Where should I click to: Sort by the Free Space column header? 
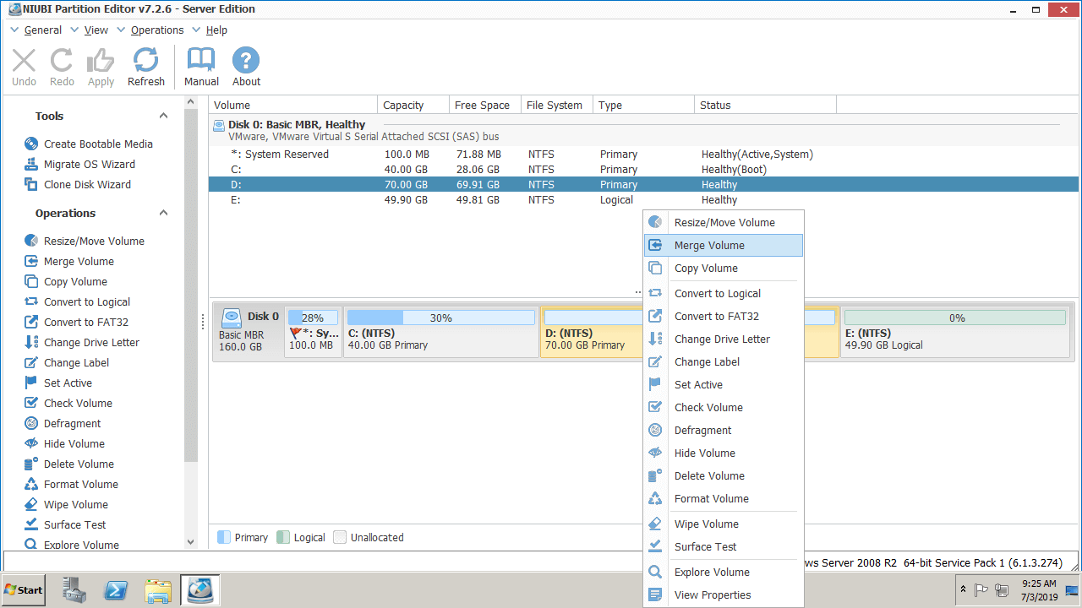point(482,106)
